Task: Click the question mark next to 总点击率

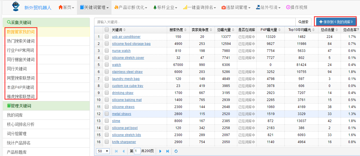Action: coord(358,30)
